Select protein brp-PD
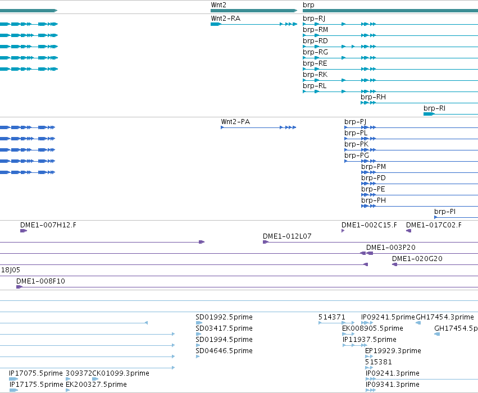 click(374, 178)
